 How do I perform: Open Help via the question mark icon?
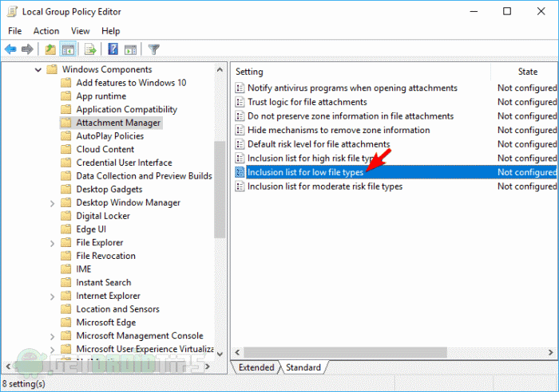tap(113, 49)
